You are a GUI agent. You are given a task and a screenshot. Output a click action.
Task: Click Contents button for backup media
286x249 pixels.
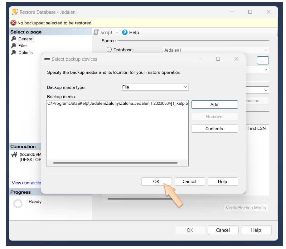(x=214, y=129)
